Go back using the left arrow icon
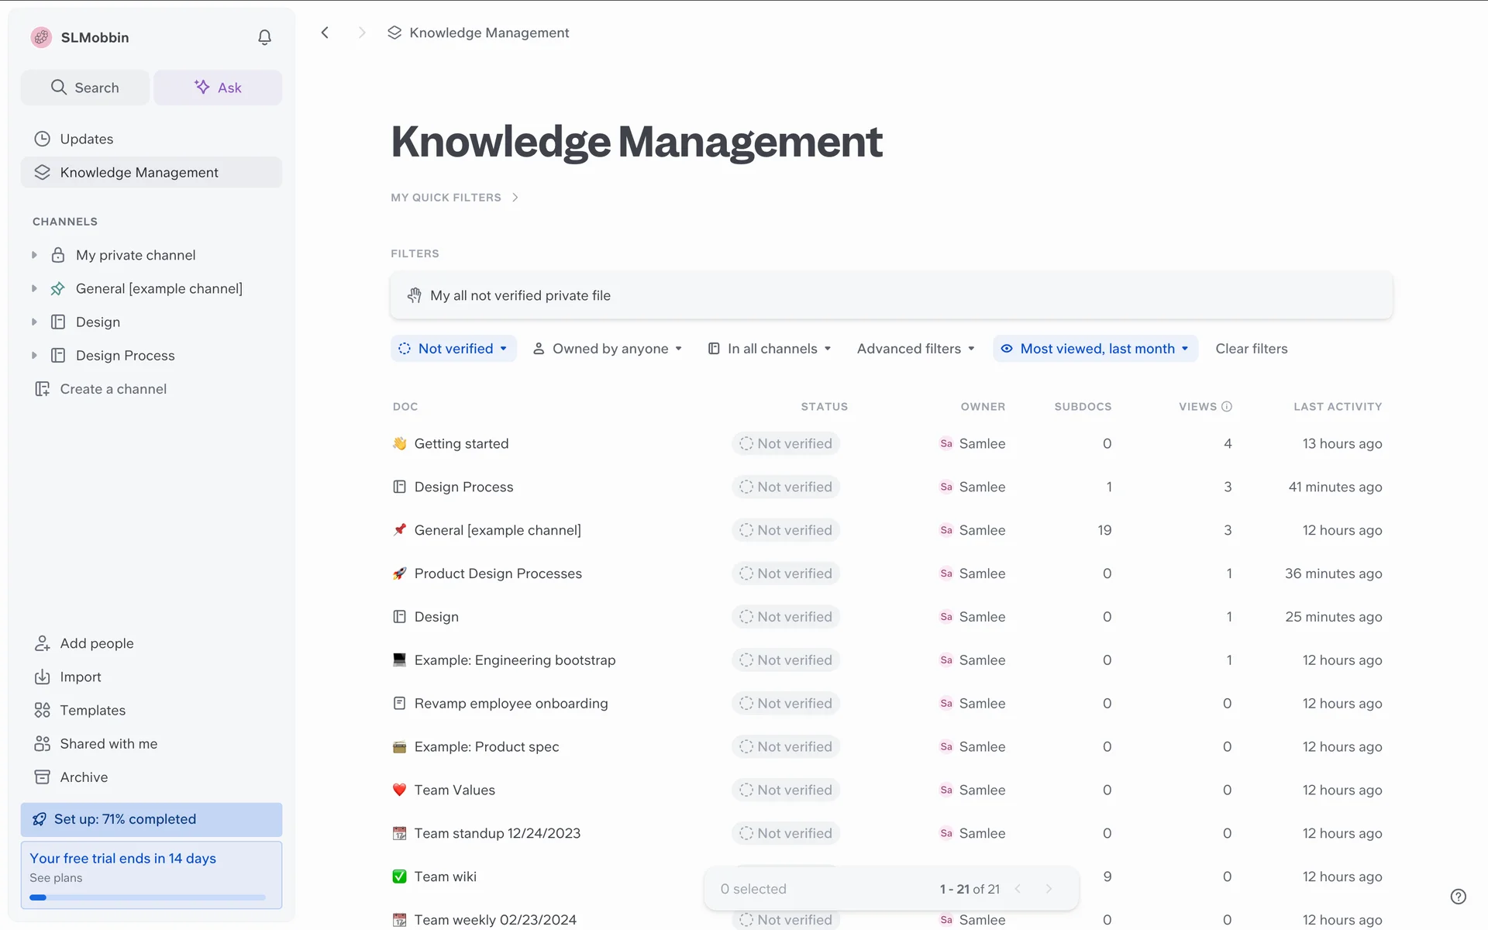 point(325,33)
